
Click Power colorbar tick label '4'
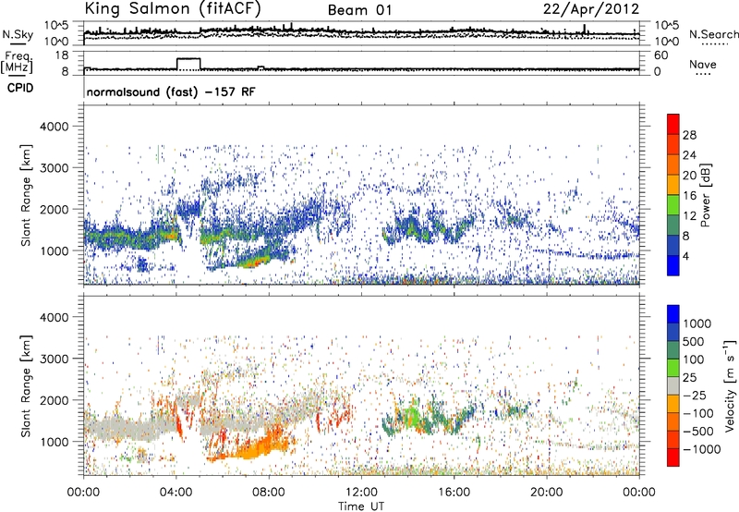(685, 256)
